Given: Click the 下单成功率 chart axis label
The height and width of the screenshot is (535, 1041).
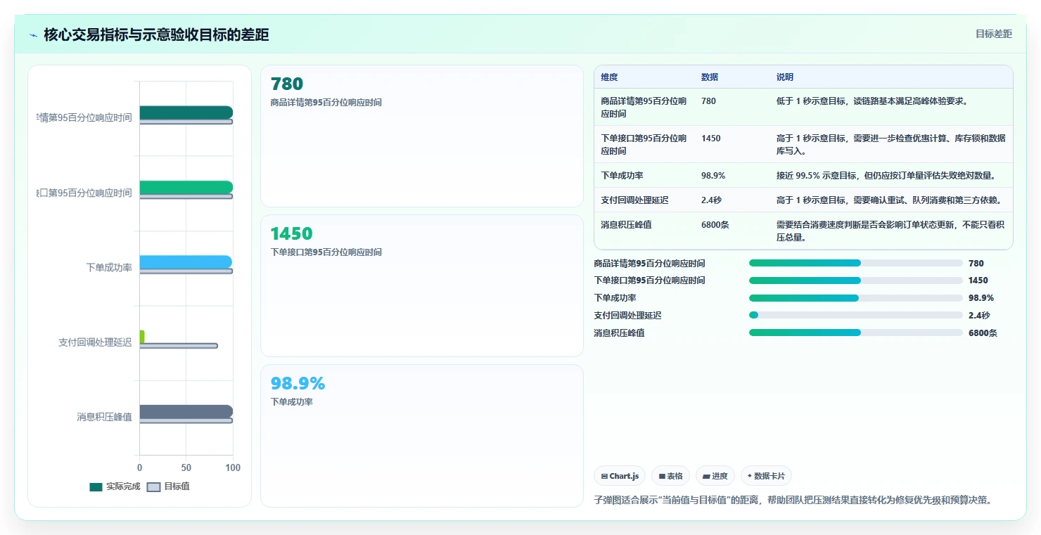Looking at the screenshot, I should coord(109,267).
